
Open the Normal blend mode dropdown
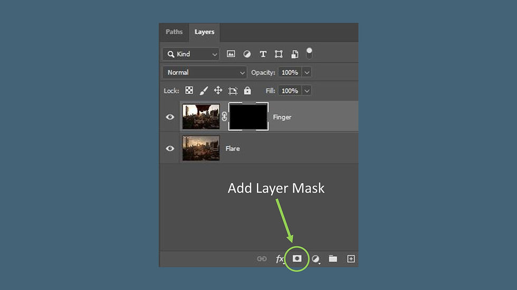[205, 72]
